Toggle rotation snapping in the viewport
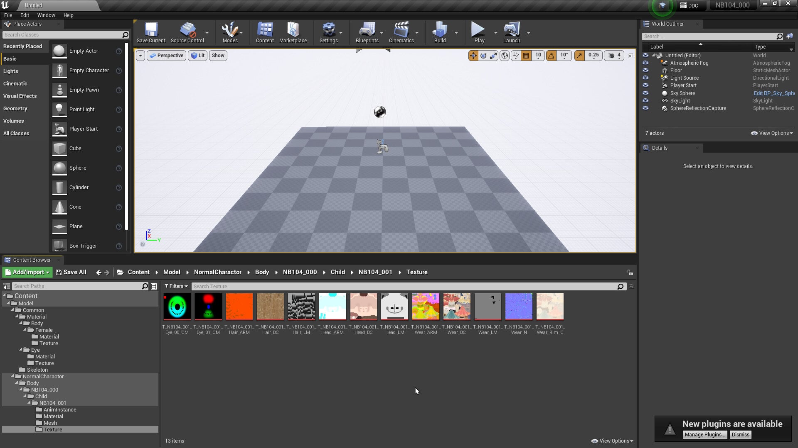798x448 pixels. (x=552, y=56)
